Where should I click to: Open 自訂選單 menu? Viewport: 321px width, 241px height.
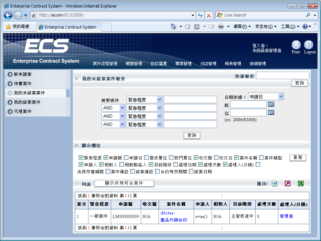click(x=159, y=64)
